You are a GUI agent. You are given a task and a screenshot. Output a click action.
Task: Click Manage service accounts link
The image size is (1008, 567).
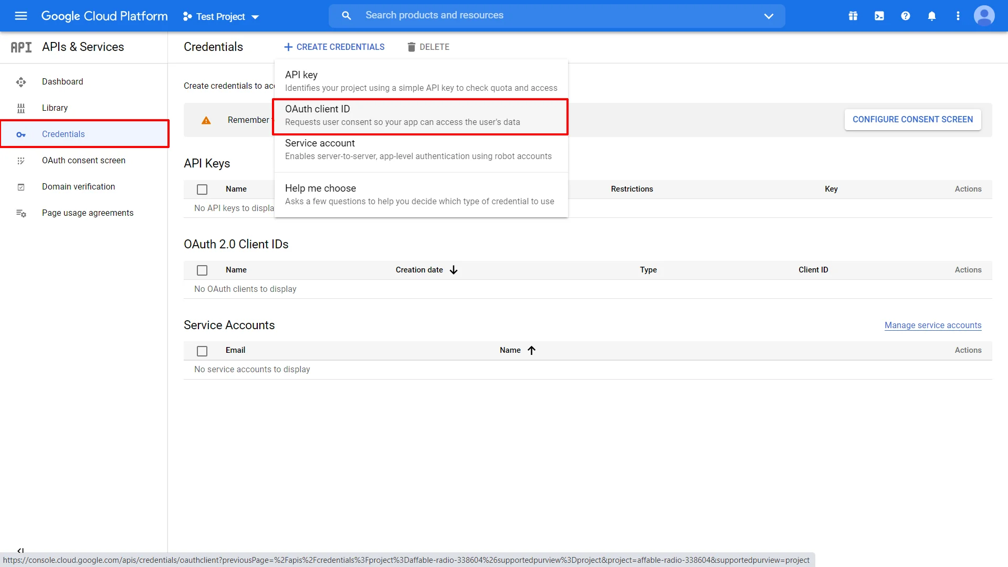(x=933, y=325)
